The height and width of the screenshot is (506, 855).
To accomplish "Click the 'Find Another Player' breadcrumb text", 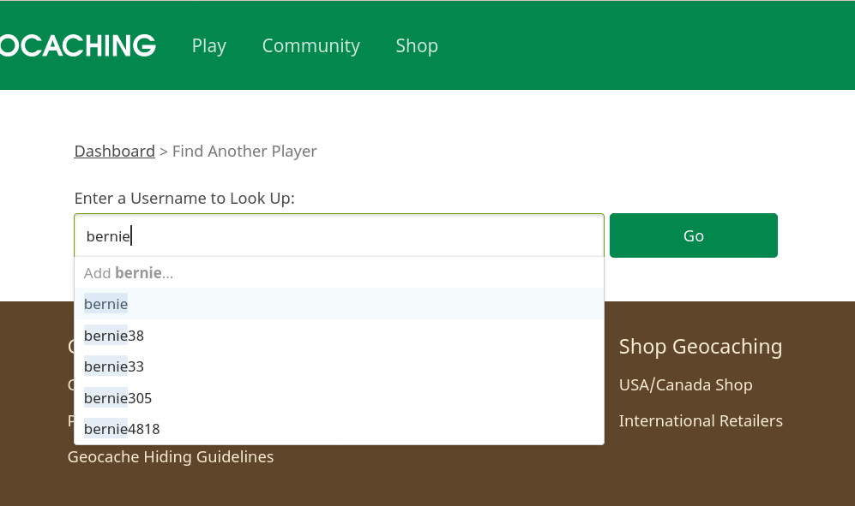I will click(244, 151).
